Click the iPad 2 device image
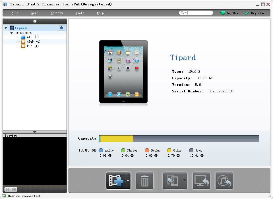This screenshot has height=199, width=273. 123,72
